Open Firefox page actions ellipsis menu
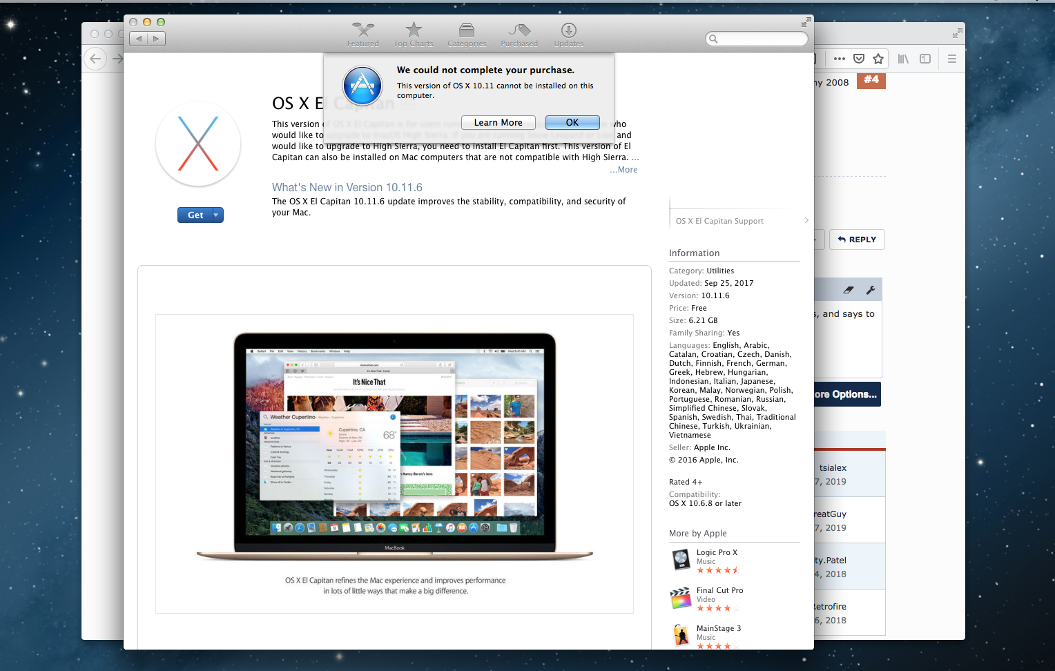 [x=839, y=59]
